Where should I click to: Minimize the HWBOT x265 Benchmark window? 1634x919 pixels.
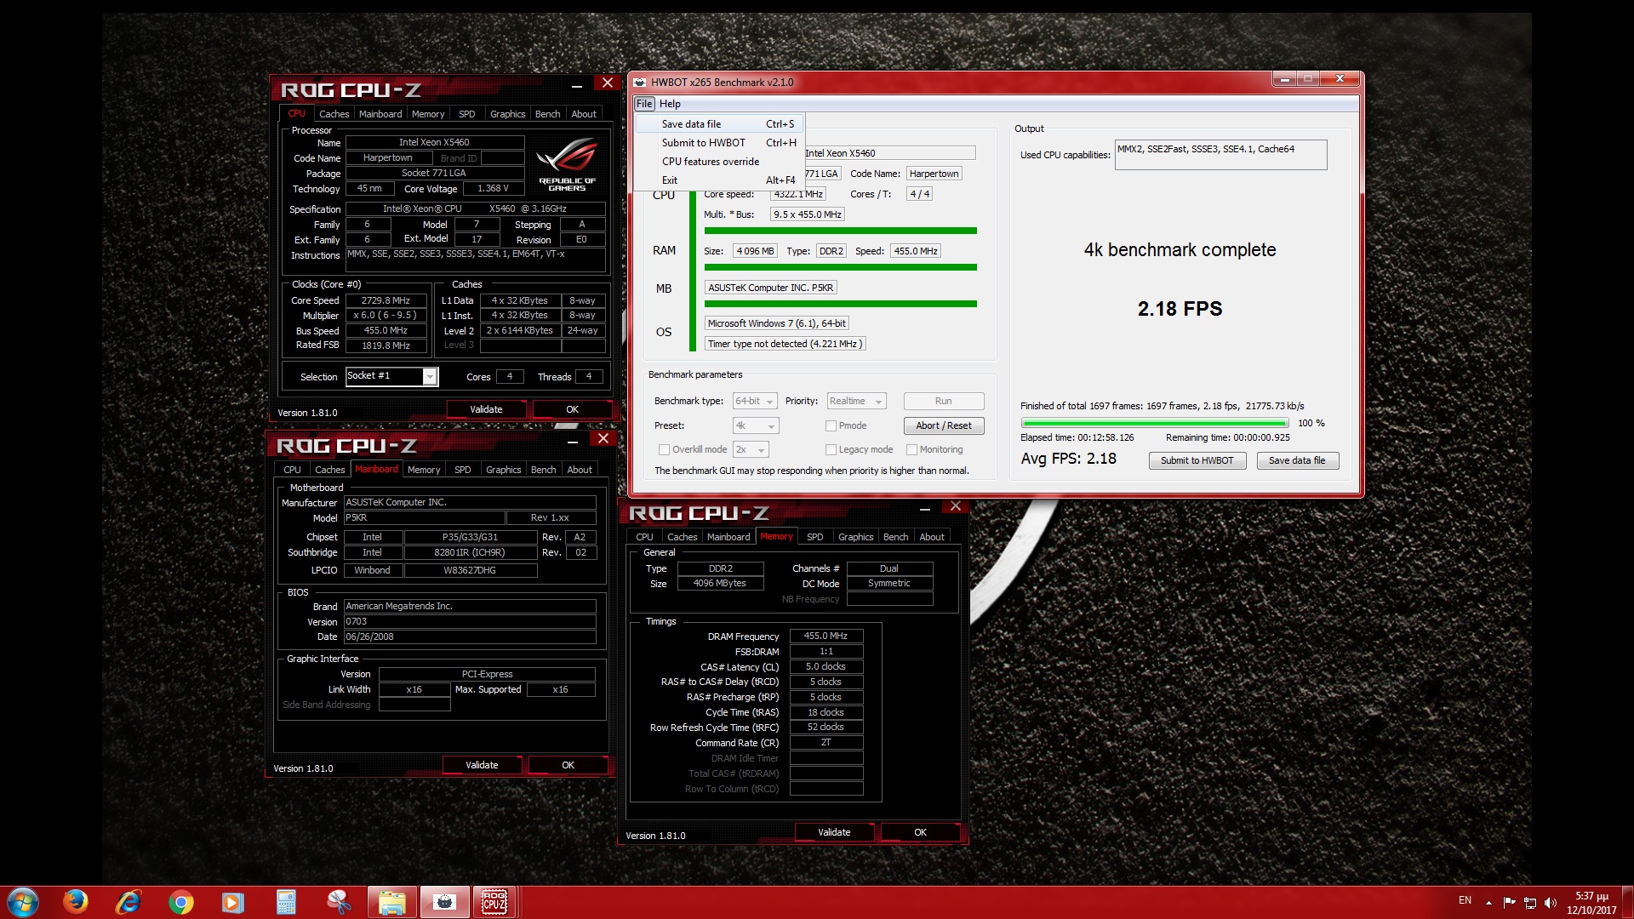[x=1284, y=79]
